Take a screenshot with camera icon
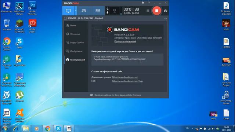The width and height of the screenshot is (235, 132). (x=166, y=11)
